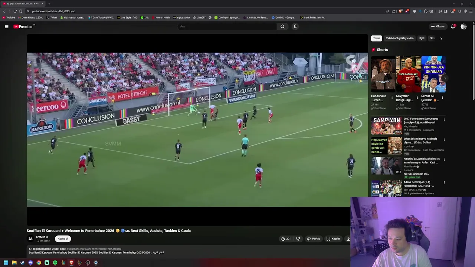
Task: Toggle the browser sidebar panel icon
Action: coord(446,11)
